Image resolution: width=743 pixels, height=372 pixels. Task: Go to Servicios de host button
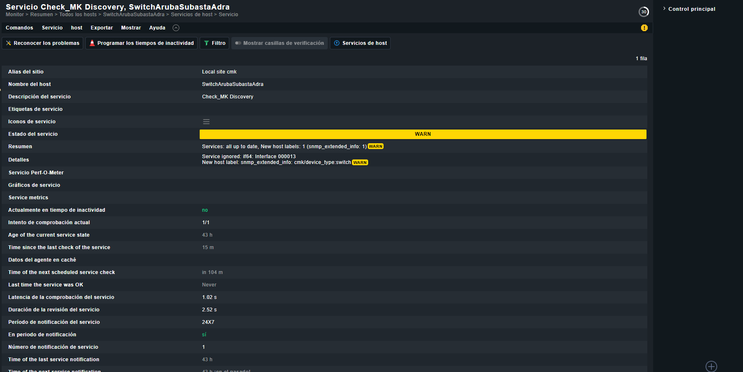[x=360, y=43]
